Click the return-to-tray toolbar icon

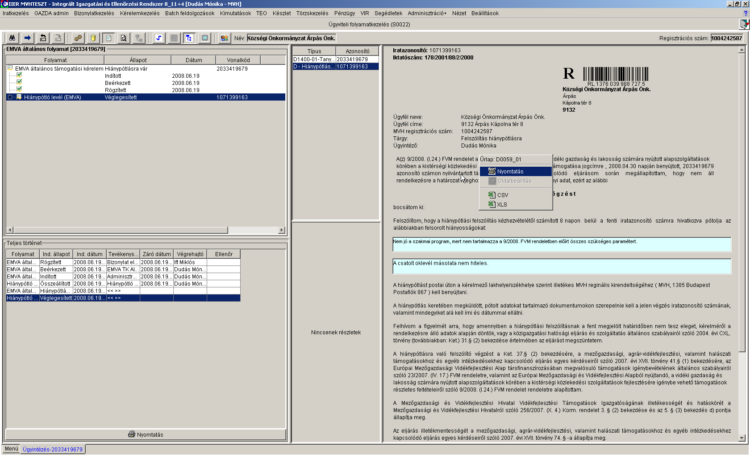tap(43, 38)
